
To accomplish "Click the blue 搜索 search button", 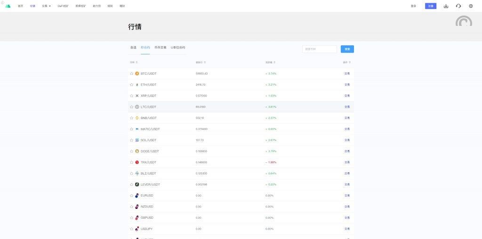I will (347, 49).
